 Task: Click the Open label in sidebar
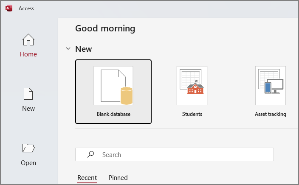[28, 163]
